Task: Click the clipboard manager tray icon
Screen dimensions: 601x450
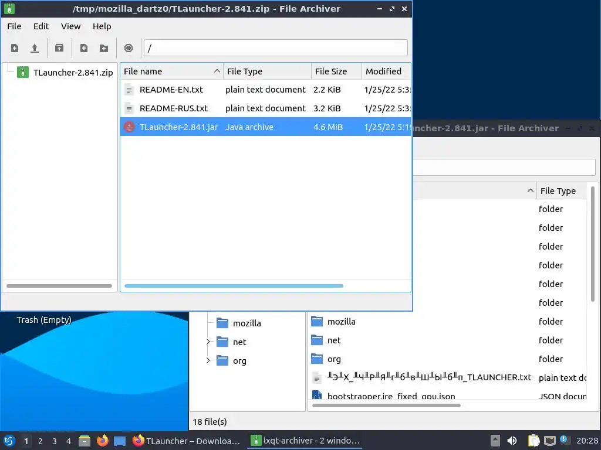Action: (534, 441)
